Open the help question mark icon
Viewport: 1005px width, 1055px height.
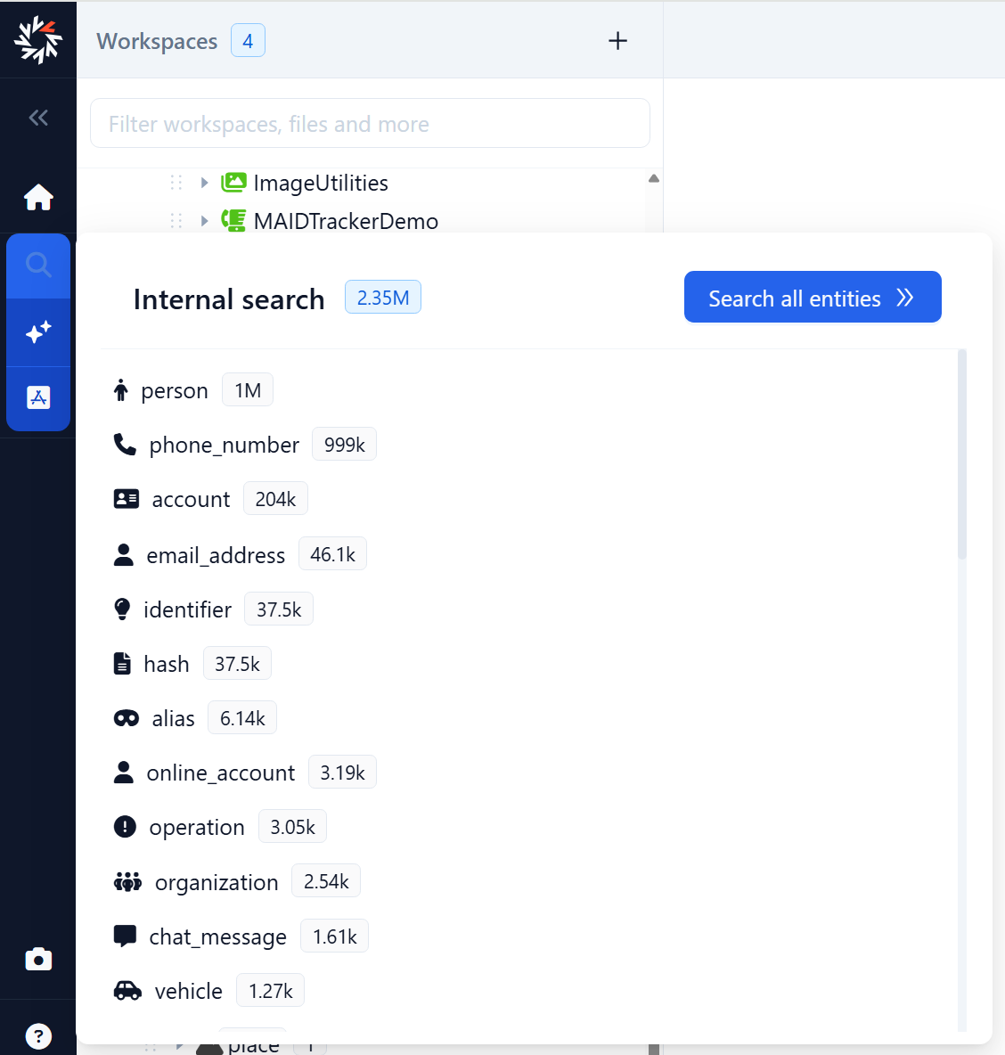38,1035
